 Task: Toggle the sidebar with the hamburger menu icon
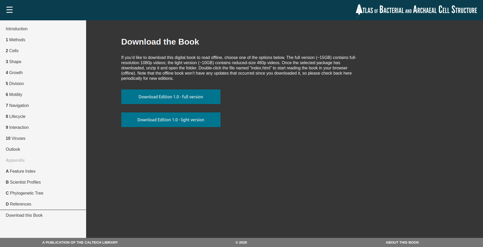click(x=9, y=10)
